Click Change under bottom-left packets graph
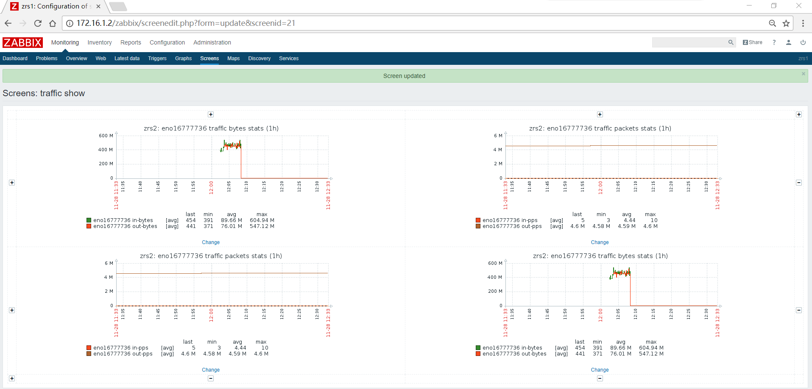 click(x=211, y=370)
